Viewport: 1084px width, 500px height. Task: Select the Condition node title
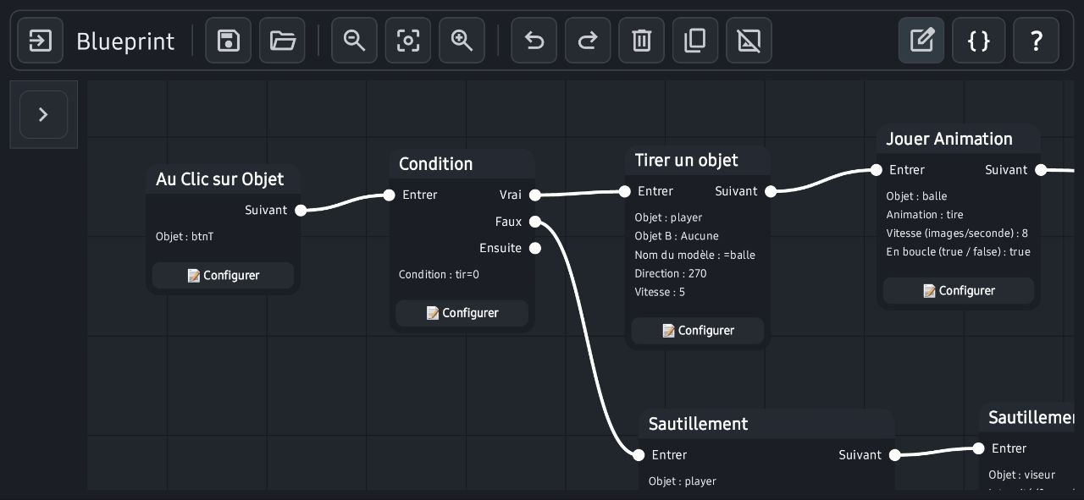pyautogui.click(x=436, y=164)
